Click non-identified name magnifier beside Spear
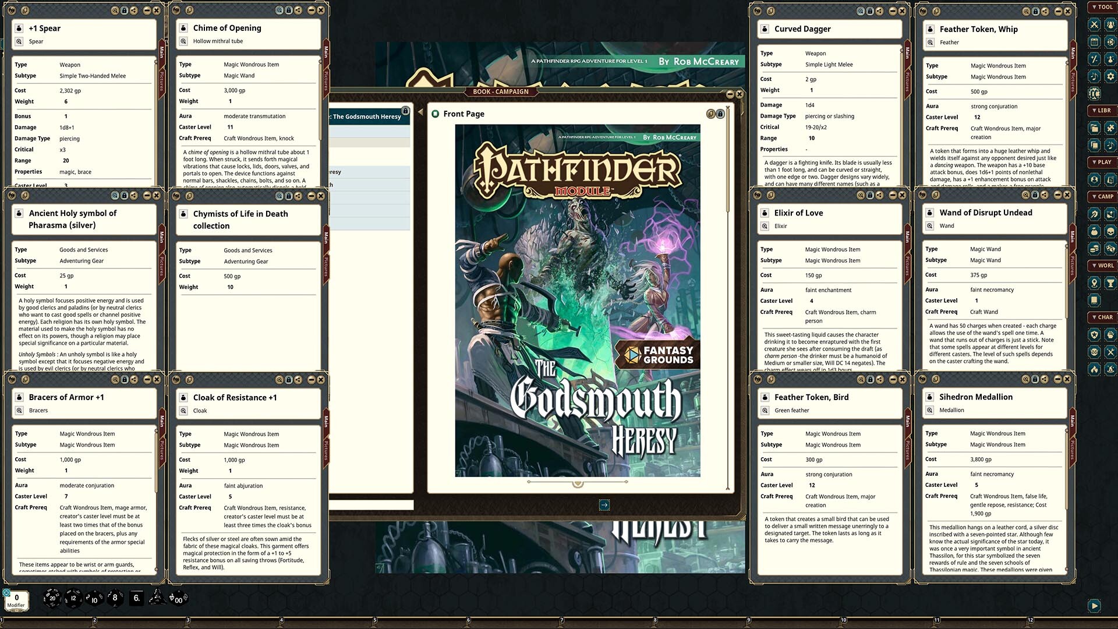This screenshot has height=629, width=1118. point(19,41)
